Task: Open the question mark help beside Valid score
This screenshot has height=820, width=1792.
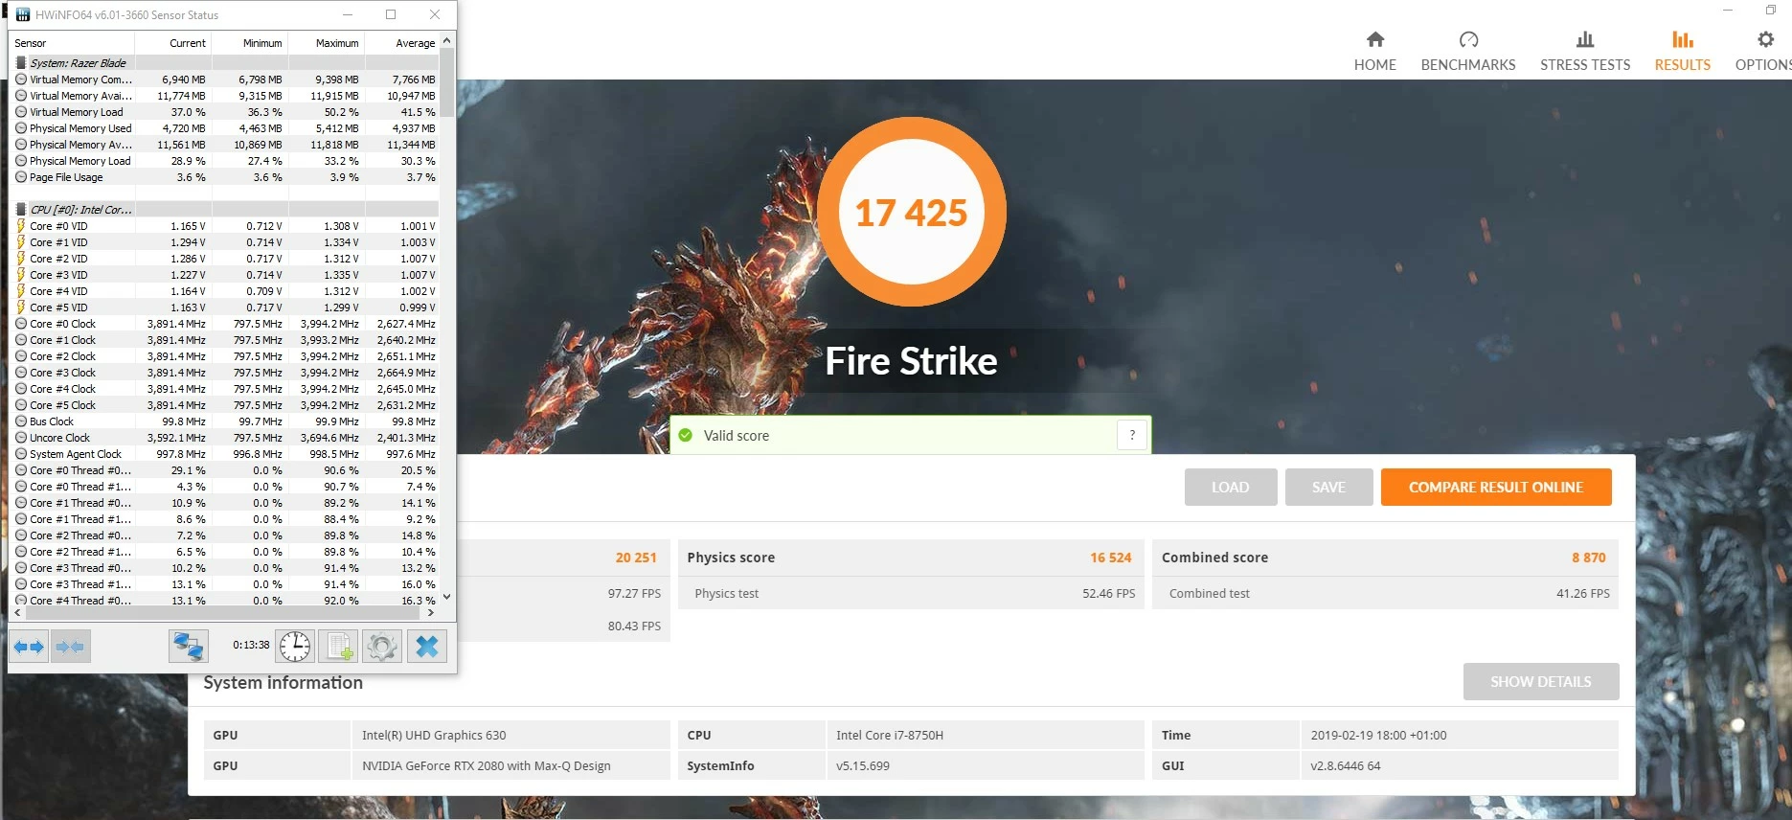Action: click(1132, 435)
